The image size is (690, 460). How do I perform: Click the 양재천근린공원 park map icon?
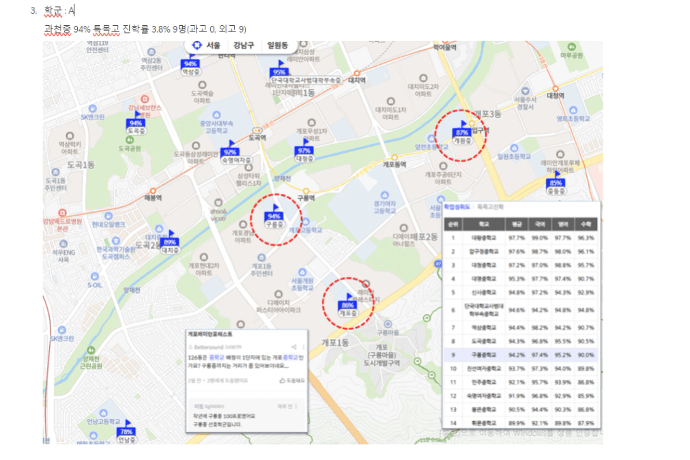[91, 350]
